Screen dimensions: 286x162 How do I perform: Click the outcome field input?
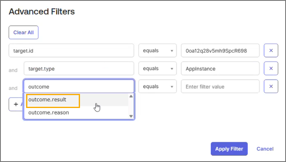tap(79, 86)
